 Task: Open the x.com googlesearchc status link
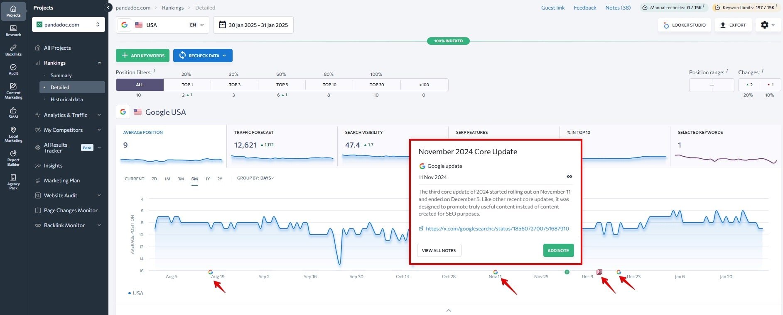point(497,228)
